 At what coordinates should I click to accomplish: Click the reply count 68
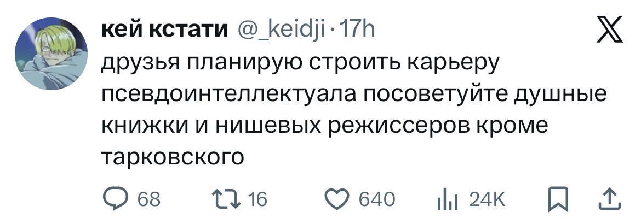[x=149, y=200]
